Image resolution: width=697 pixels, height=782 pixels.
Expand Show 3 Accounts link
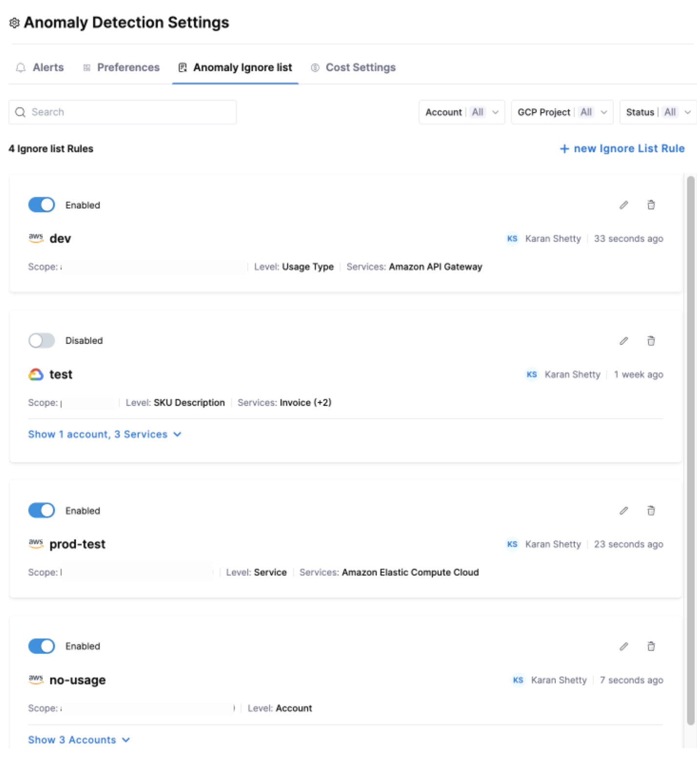tap(79, 740)
